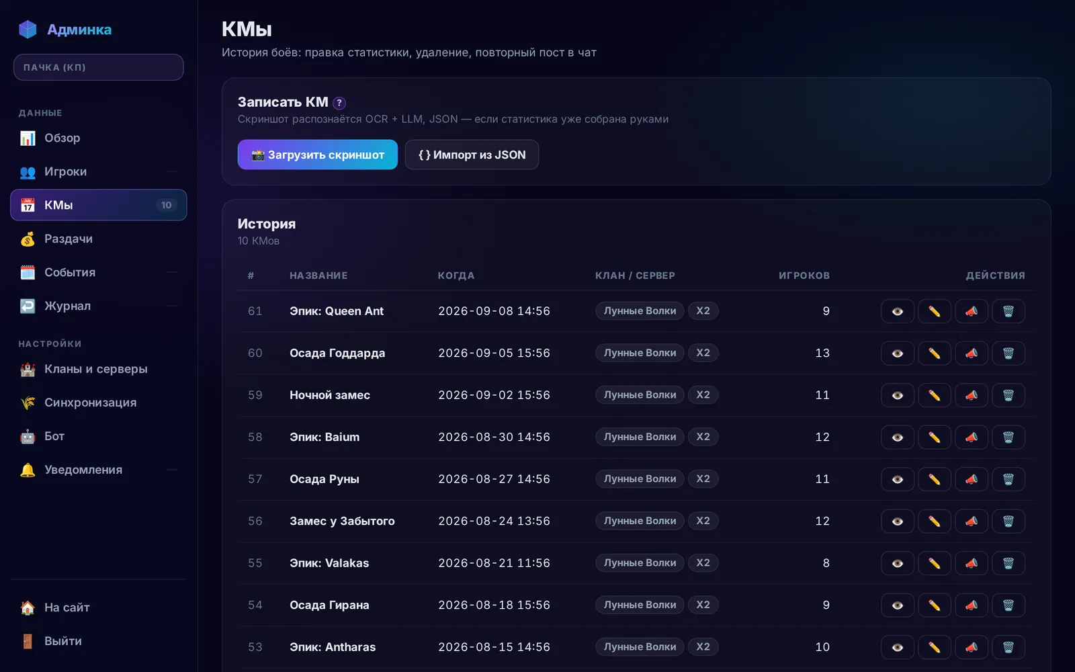Delete the Ночной замес entry
The width and height of the screenshot is (1075, 672).
click(x=1008, y=395)
